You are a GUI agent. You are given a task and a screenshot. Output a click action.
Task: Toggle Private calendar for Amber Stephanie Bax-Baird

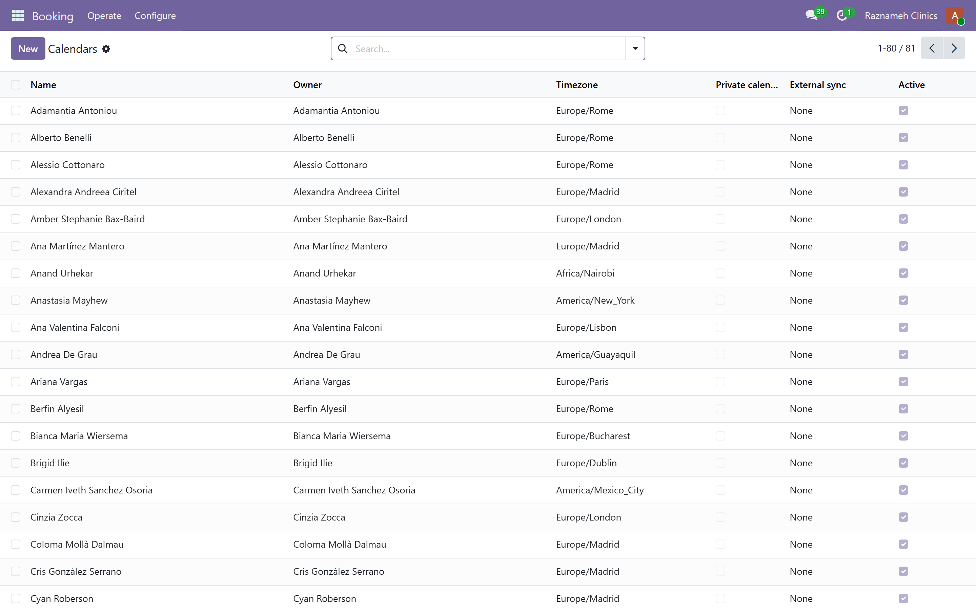point(720,219)
